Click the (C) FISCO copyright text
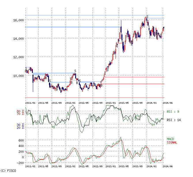Screen dimensions: 193x177 click(x=8, y=171)
